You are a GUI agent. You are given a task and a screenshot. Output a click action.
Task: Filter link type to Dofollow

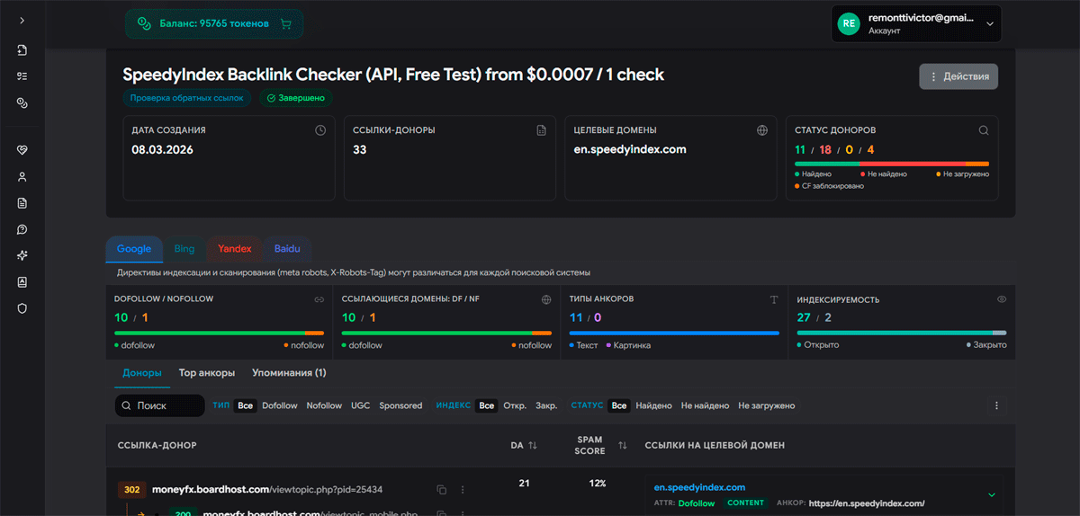coord(279,406)
